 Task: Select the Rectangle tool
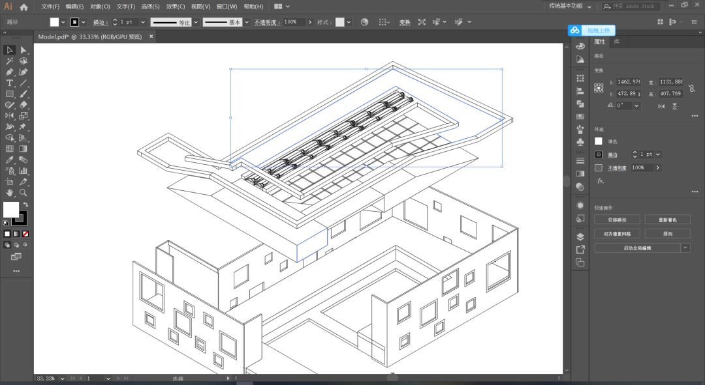(x=9, y=94)
